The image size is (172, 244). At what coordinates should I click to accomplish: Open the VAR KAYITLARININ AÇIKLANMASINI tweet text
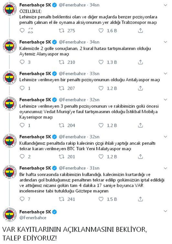(x=74, y=234)
